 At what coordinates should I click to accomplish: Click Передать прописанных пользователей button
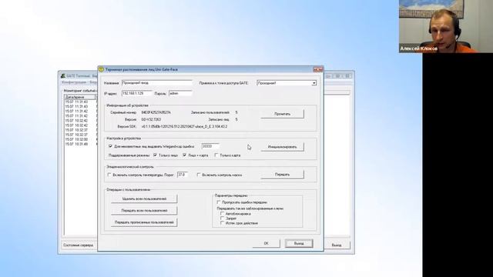click(x=144, y=222)
